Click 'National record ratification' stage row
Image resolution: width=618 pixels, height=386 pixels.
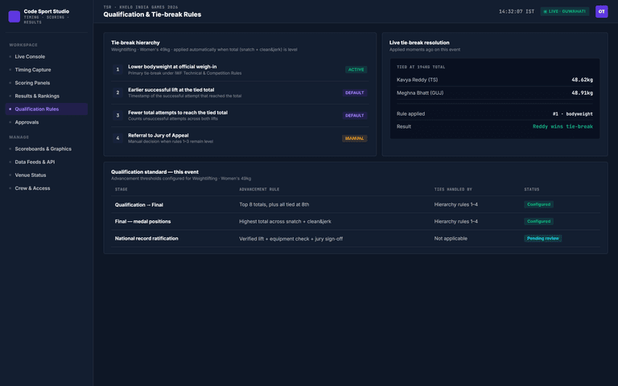pyautogui.click(x=356, y=238)
